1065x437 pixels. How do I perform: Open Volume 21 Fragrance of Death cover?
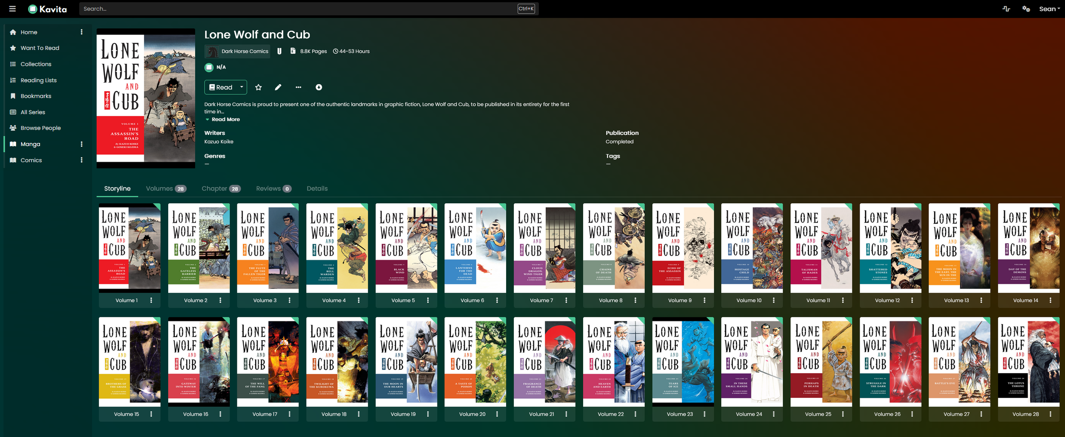tap(544, 362)
